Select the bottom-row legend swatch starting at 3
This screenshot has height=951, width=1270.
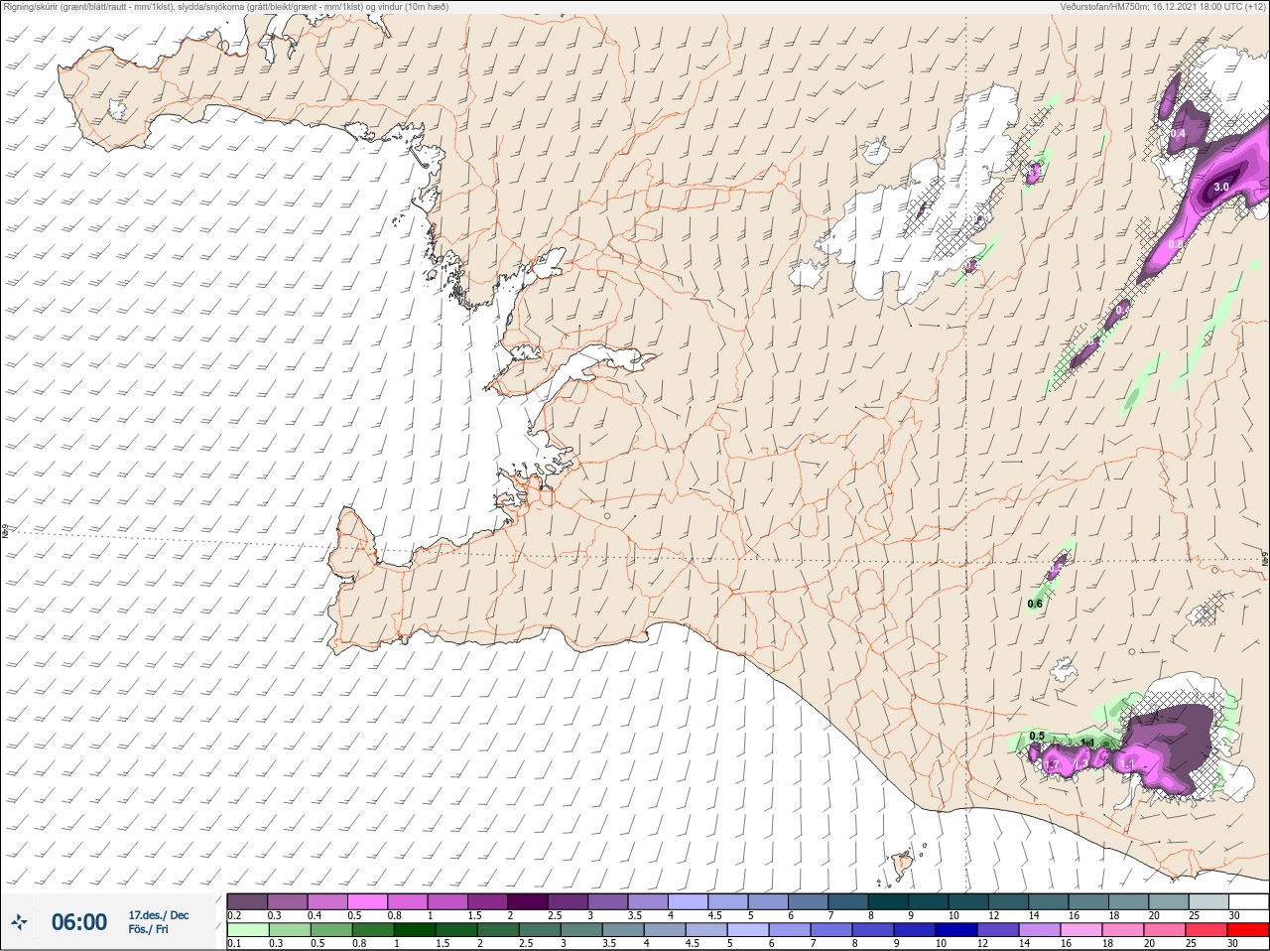[581, 930]
